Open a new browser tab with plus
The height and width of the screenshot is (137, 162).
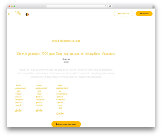coord(154,7)
